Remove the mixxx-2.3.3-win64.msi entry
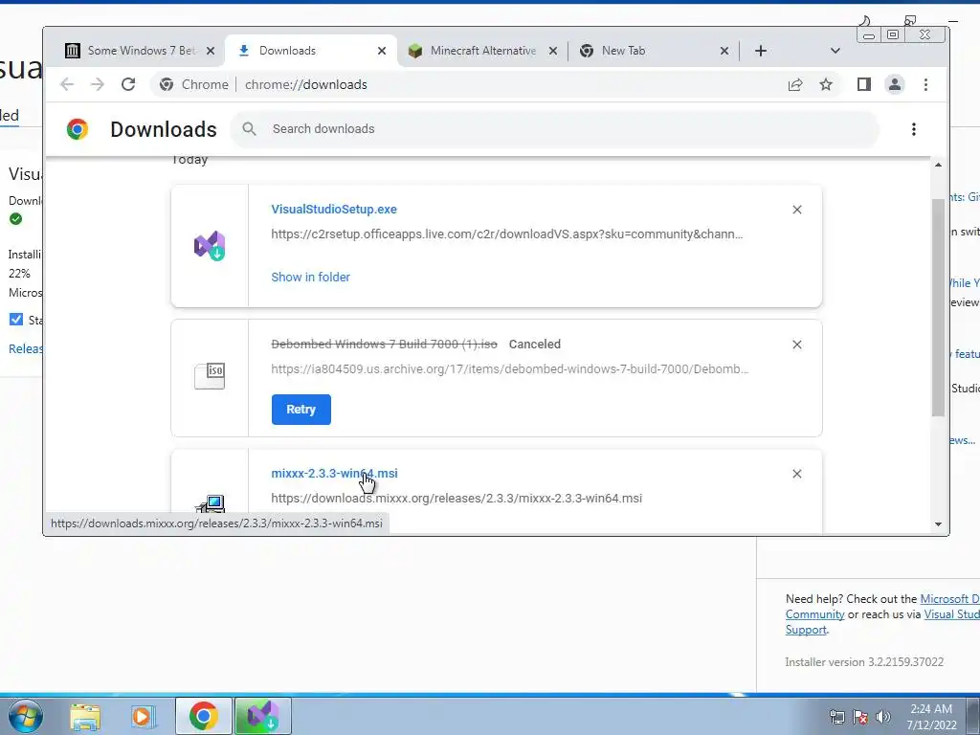The width and height of the screenshot is (980, 735). point(797,474)
